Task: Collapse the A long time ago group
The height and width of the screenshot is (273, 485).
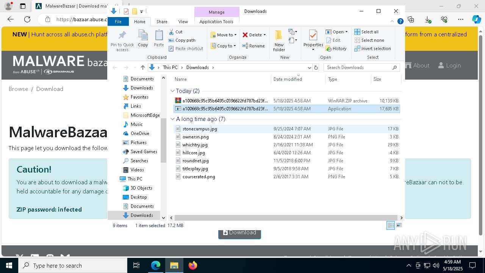Action: [x=172, y=119]
